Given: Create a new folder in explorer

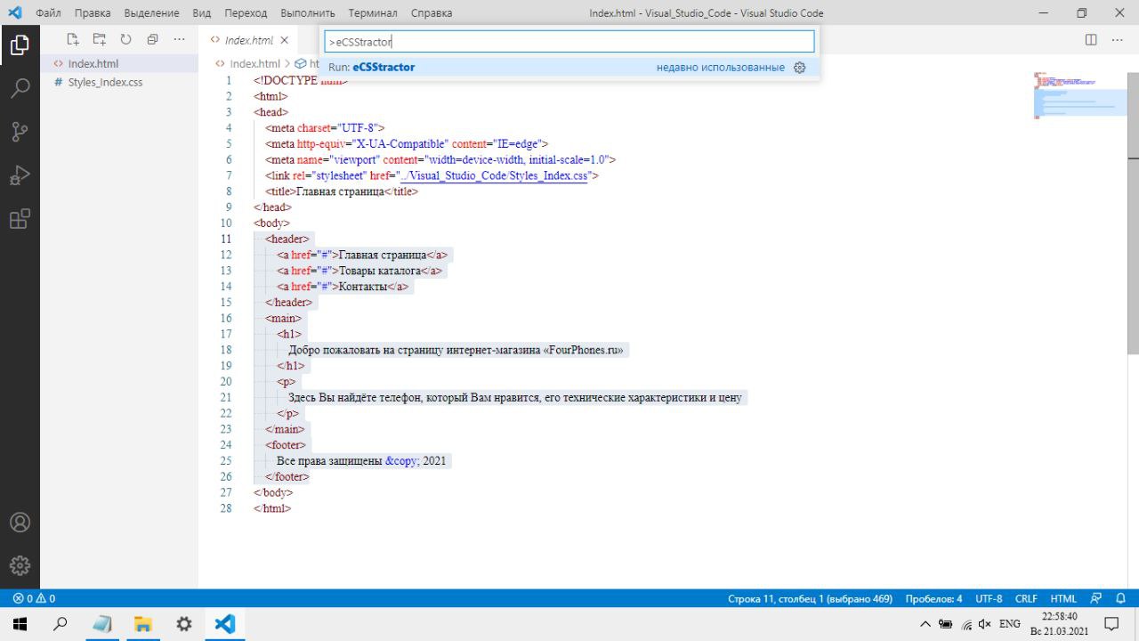Looking at the screenshot, I should click(100, 39).
